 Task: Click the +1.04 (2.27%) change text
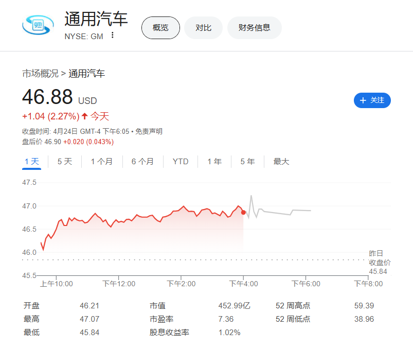pyautogui.click(x=51, y=116)
